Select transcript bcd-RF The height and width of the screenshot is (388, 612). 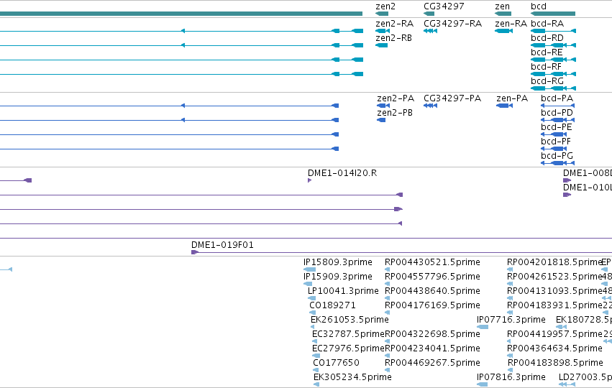pos(547,67)
